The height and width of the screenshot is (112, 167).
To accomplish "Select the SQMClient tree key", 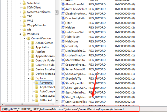I will (34, 8).
